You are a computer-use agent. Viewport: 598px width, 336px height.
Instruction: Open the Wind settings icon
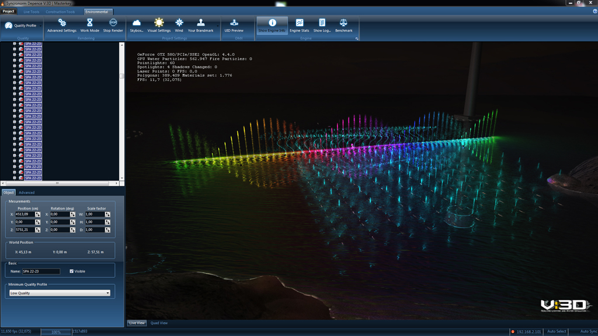tap(179, 23)
